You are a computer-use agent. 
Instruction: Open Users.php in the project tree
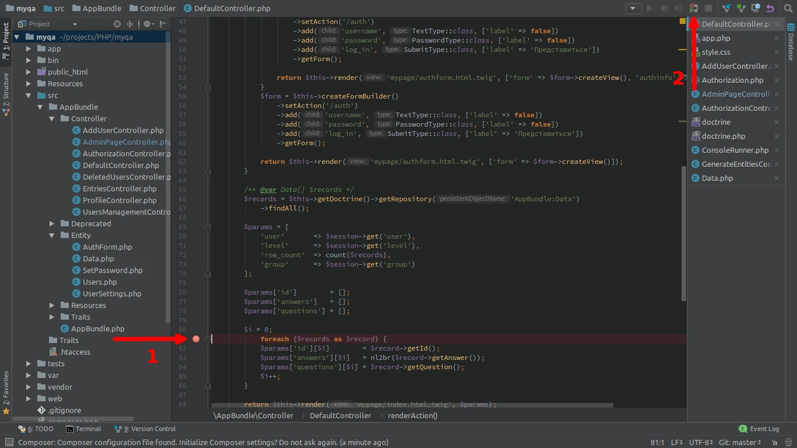pos(100,282)
